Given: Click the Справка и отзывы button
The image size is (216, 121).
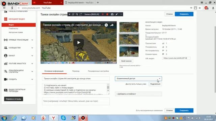Looking at the screenshot, I should click(13, 99).
